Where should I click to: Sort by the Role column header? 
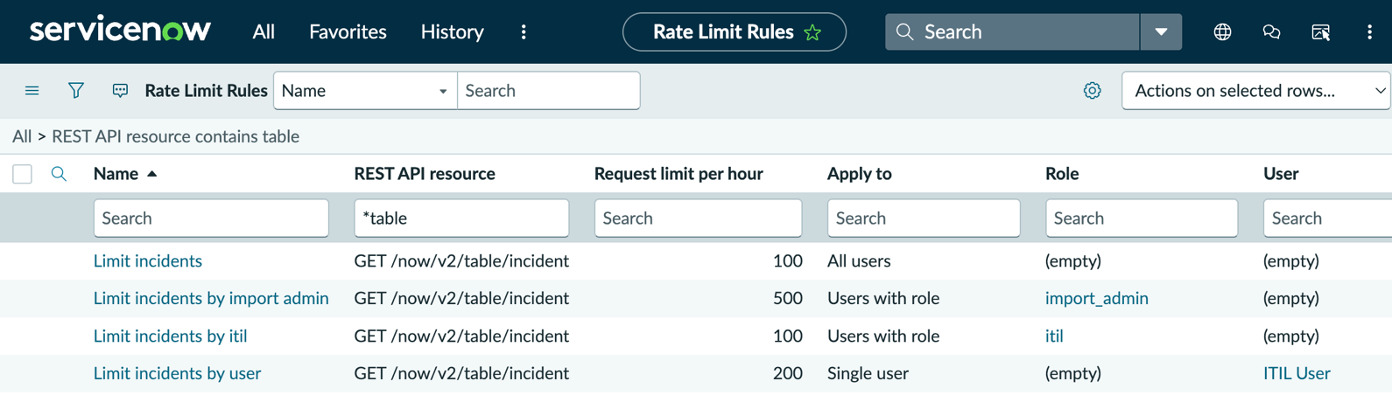(1062, 174)
